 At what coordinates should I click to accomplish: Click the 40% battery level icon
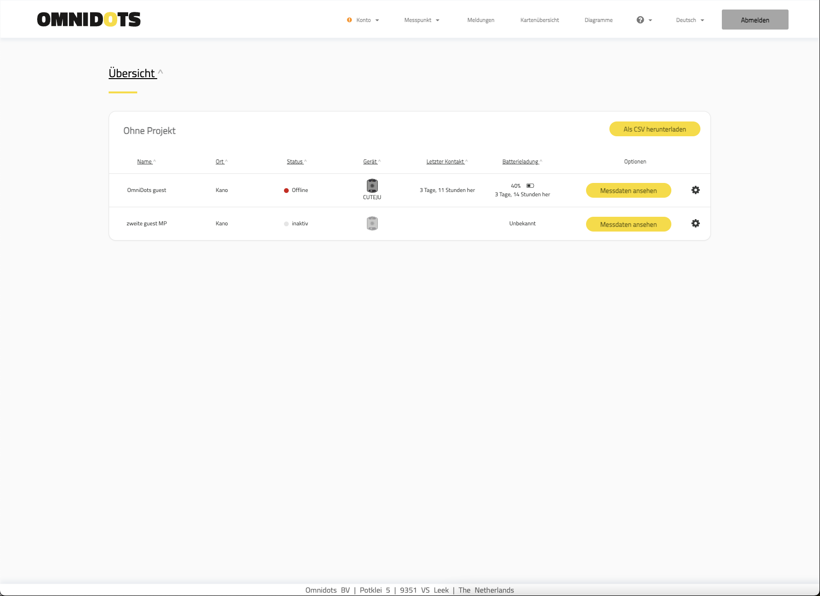(530, 186)
